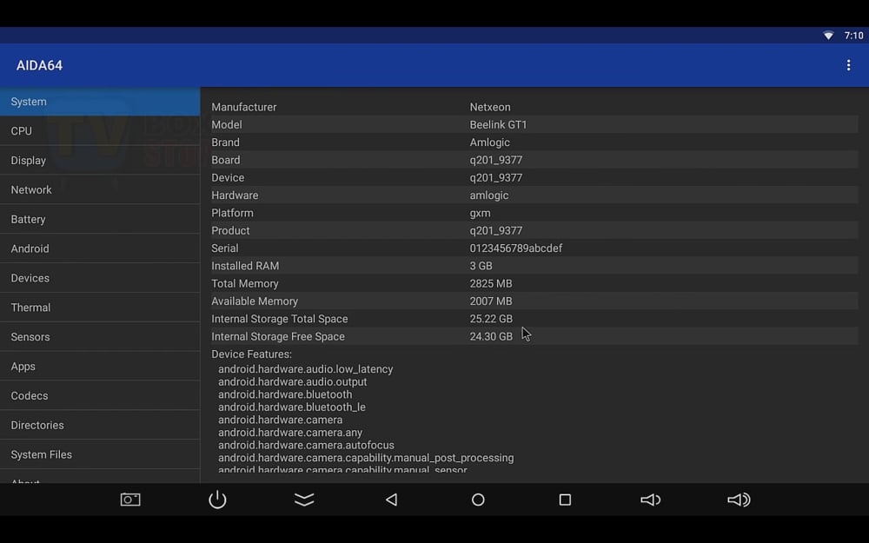Image resolution: width=869 pixels, height=543 pixels.
Task: Open the Network category
Action: [100, 189]
